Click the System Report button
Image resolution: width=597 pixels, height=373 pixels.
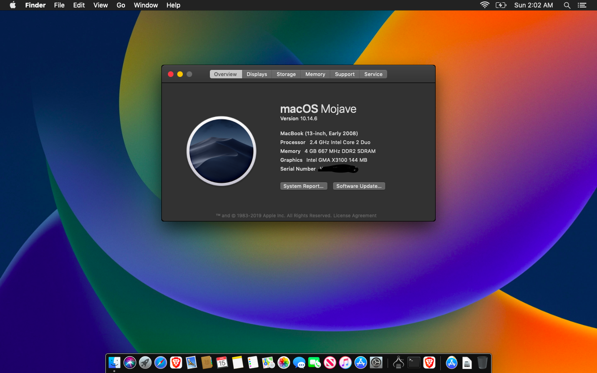point(304,186)
